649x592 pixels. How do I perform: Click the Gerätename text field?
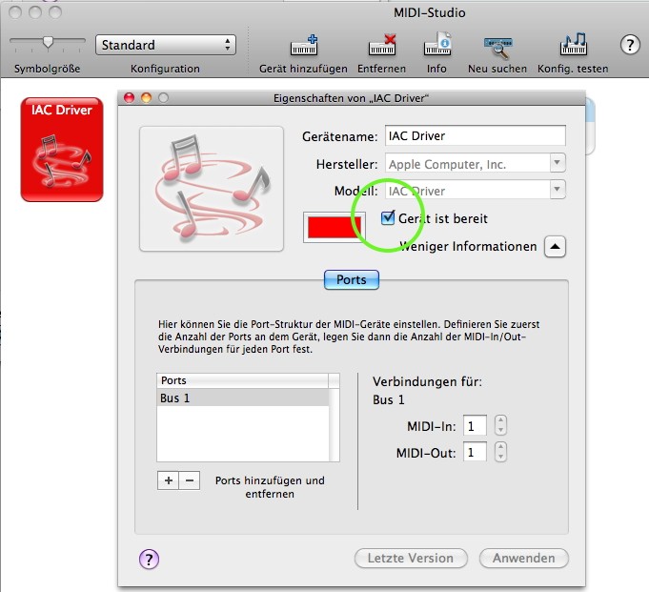(x=476, y=135)
